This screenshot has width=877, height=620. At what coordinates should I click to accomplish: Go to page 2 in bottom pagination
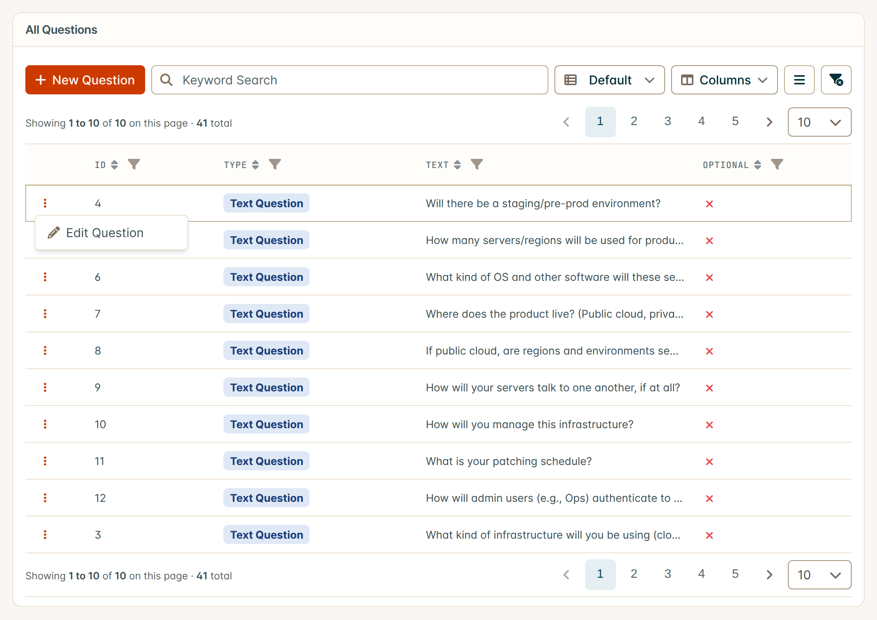click(x=634, y=574)
